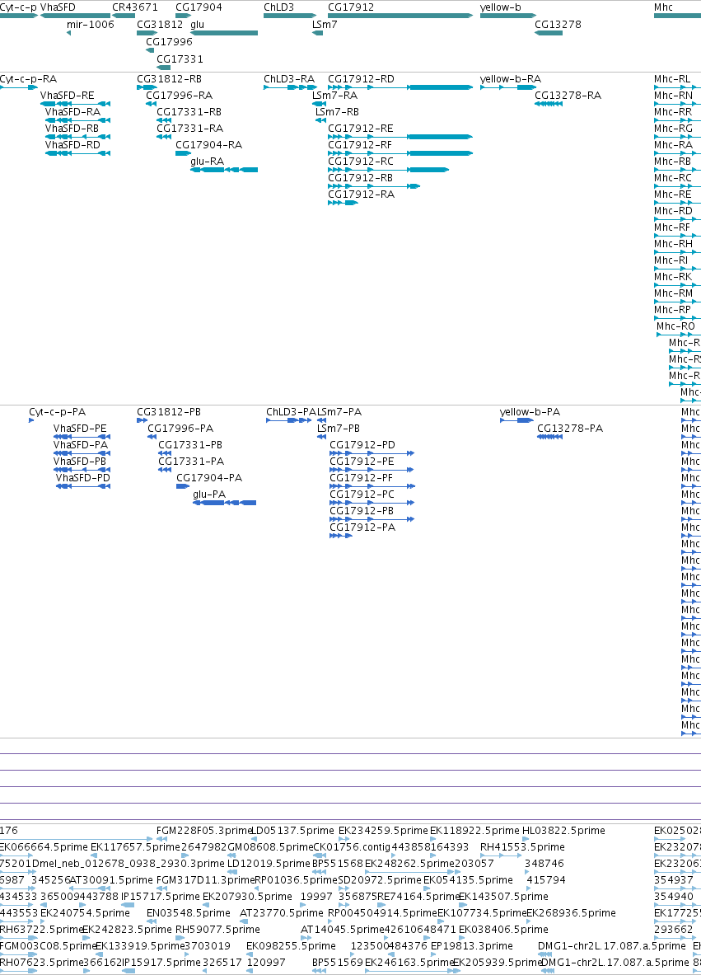
Task: Click the CG17996-RA transcript label
Action: 179,95
